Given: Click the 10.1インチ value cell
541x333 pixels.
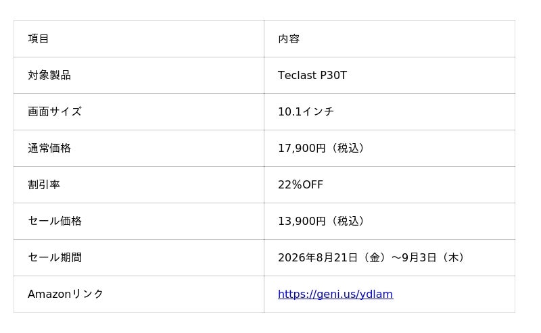Looking at the screenshot, I should tap(390, 111).
